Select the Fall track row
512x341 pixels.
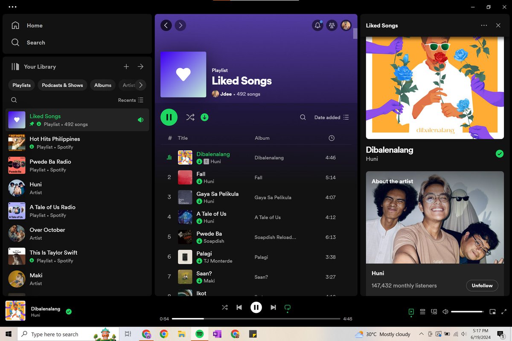256,177
